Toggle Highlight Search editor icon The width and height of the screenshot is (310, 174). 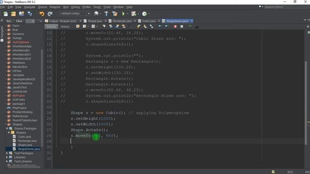pyautogui.click(x=124, y=26)
